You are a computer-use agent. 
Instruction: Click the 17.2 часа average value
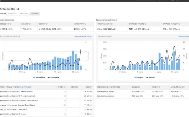pos(135,91)
